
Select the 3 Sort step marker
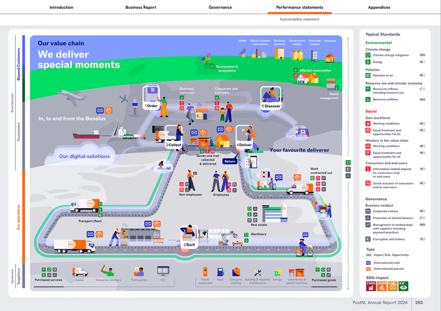coord(189,244)
